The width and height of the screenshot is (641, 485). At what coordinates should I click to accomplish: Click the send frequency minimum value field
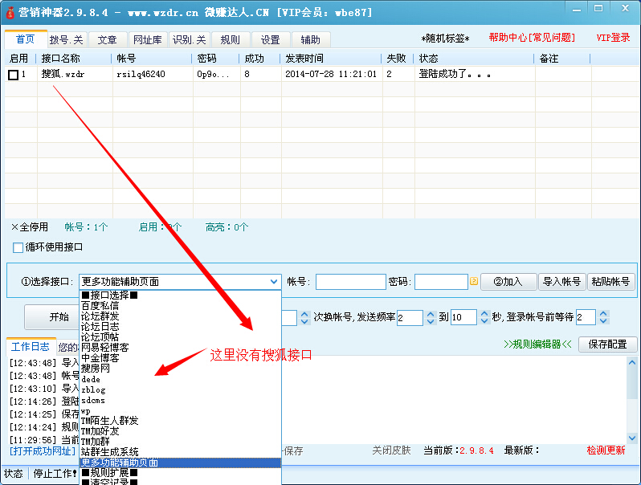[x=410, y=317]
